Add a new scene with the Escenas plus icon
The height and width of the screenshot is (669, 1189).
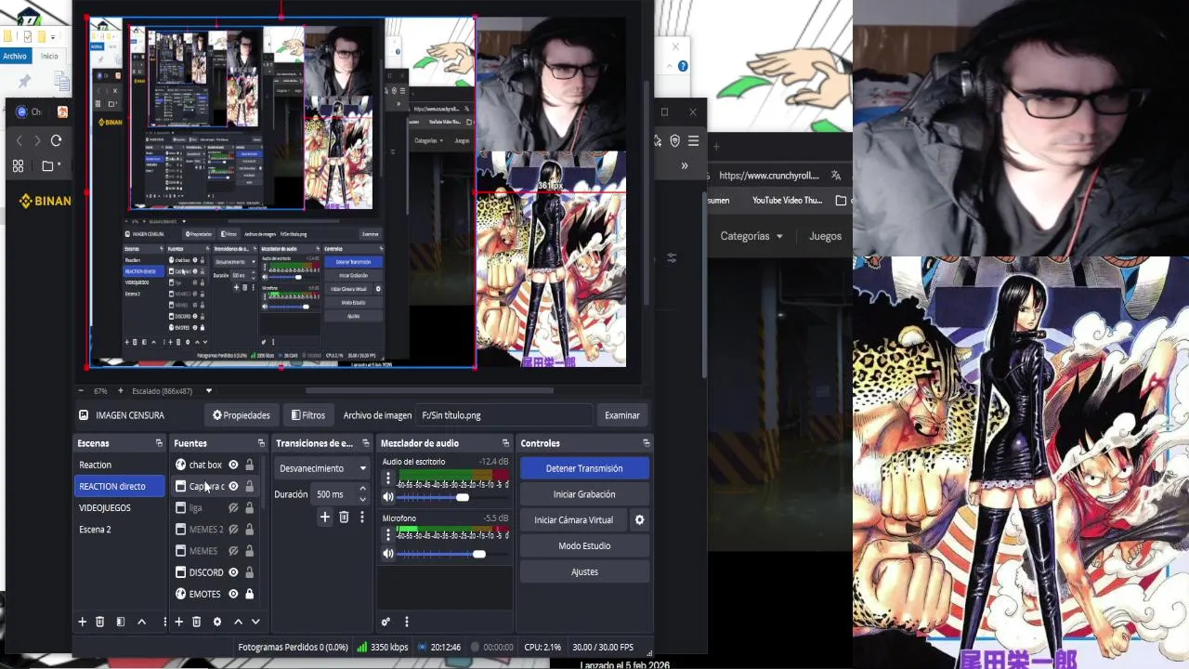(82, 622)
